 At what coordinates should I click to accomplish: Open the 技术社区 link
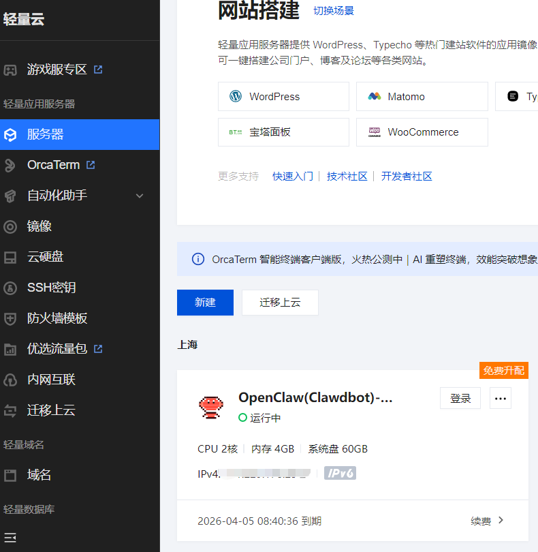click(347, 176)
